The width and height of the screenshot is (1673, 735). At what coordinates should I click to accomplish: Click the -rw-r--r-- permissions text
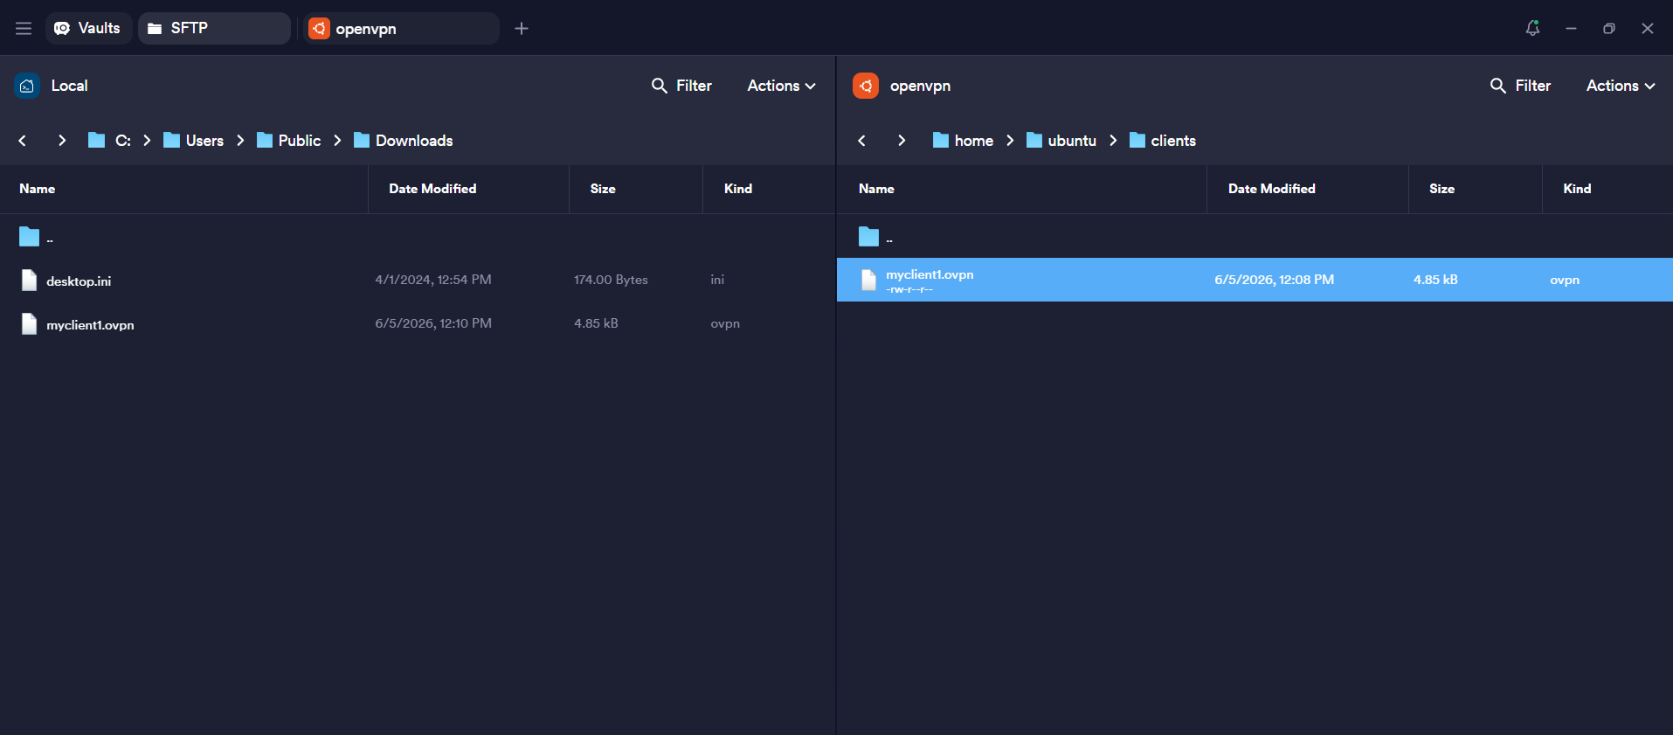click(909, 290)
